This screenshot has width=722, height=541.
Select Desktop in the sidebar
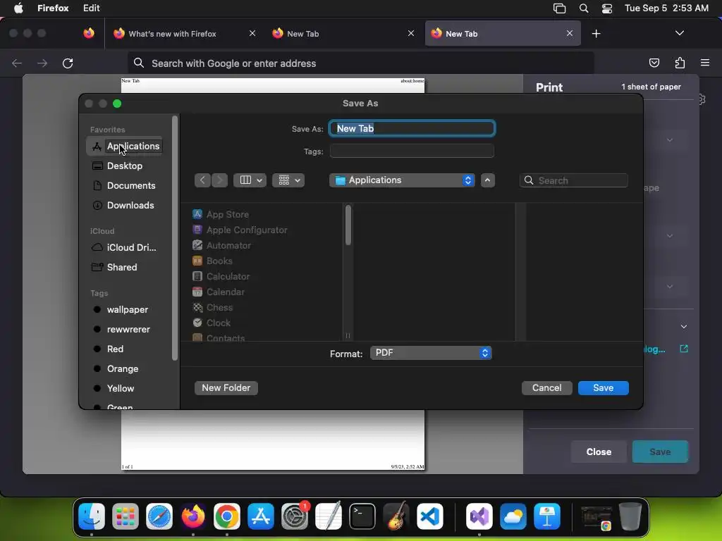(124, 166)
